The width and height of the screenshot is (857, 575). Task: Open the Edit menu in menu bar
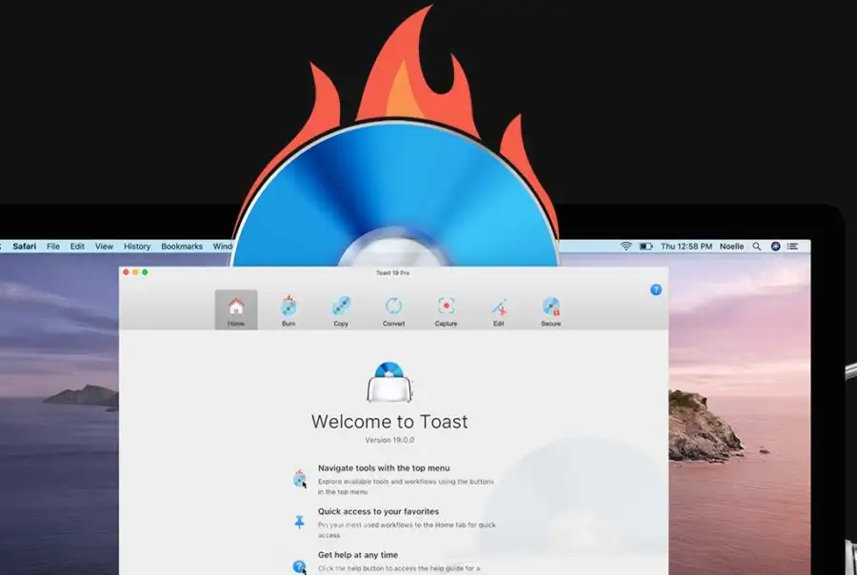click(x=77, y=247)
